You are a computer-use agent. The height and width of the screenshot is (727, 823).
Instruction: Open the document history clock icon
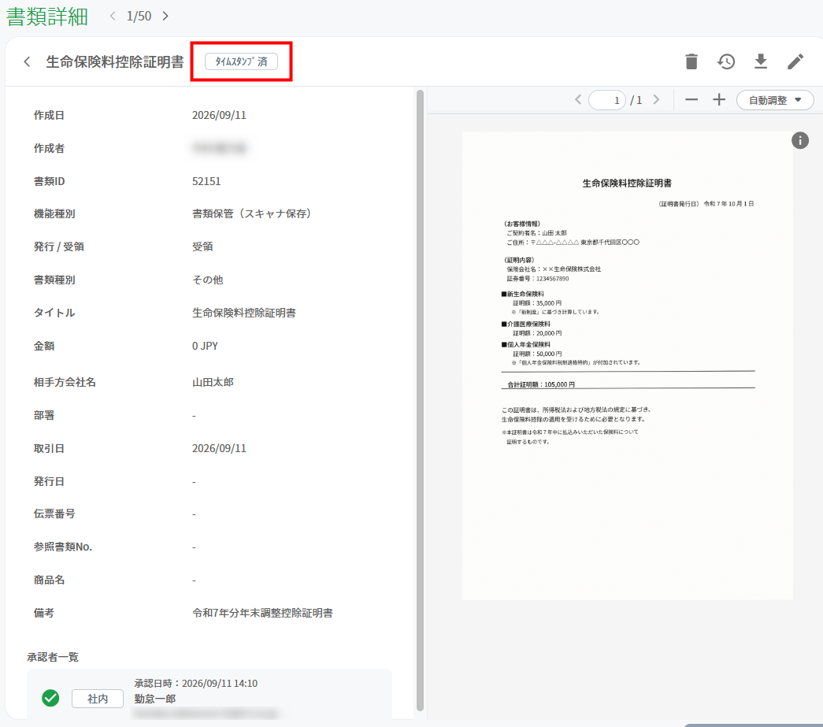726,61
